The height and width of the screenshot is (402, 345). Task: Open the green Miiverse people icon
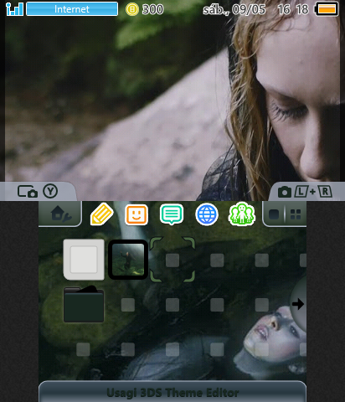pyautogui.click(x=242, y=214)
